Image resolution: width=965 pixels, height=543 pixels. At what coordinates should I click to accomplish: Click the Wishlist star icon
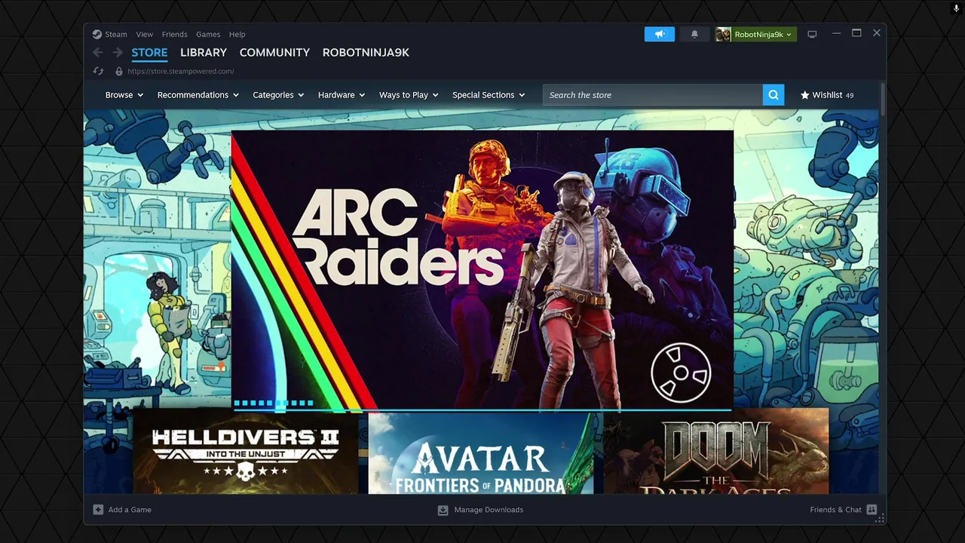804,95
